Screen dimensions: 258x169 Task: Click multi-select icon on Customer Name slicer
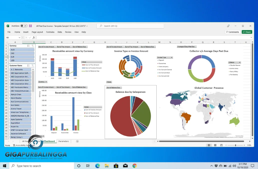coord(28,66)
